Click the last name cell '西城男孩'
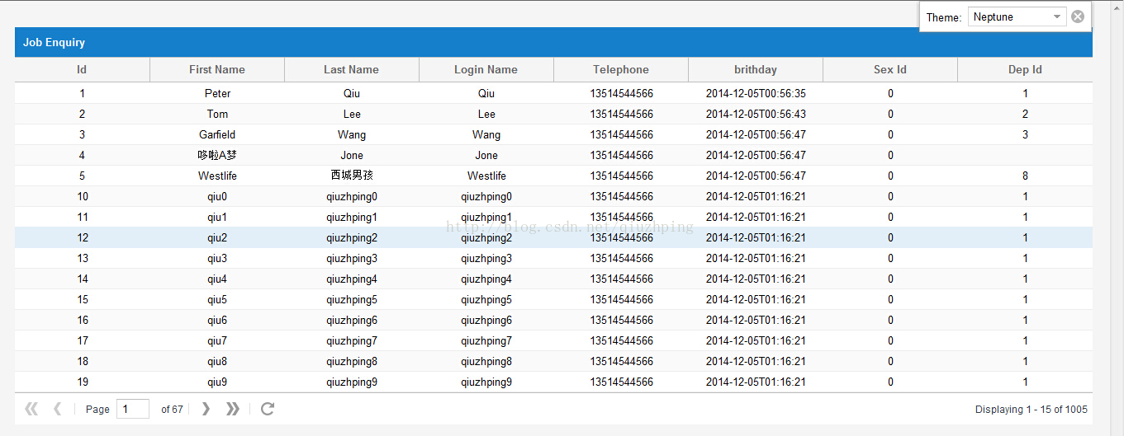1124x436 pixels. 352,176
